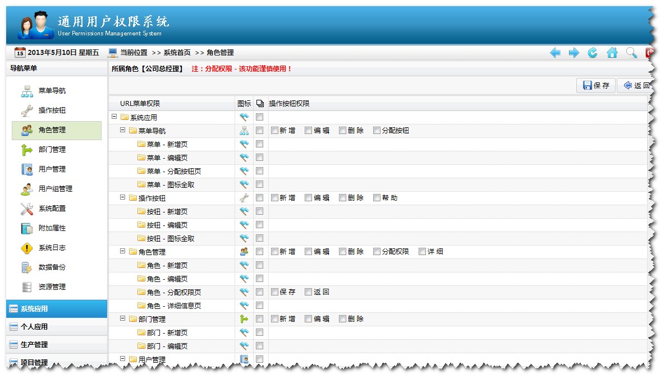Collapse the 部门管理 node in permissions tree
Viewport: 665px width, 379px height.
pyautogui.click(x=122, y=318)
